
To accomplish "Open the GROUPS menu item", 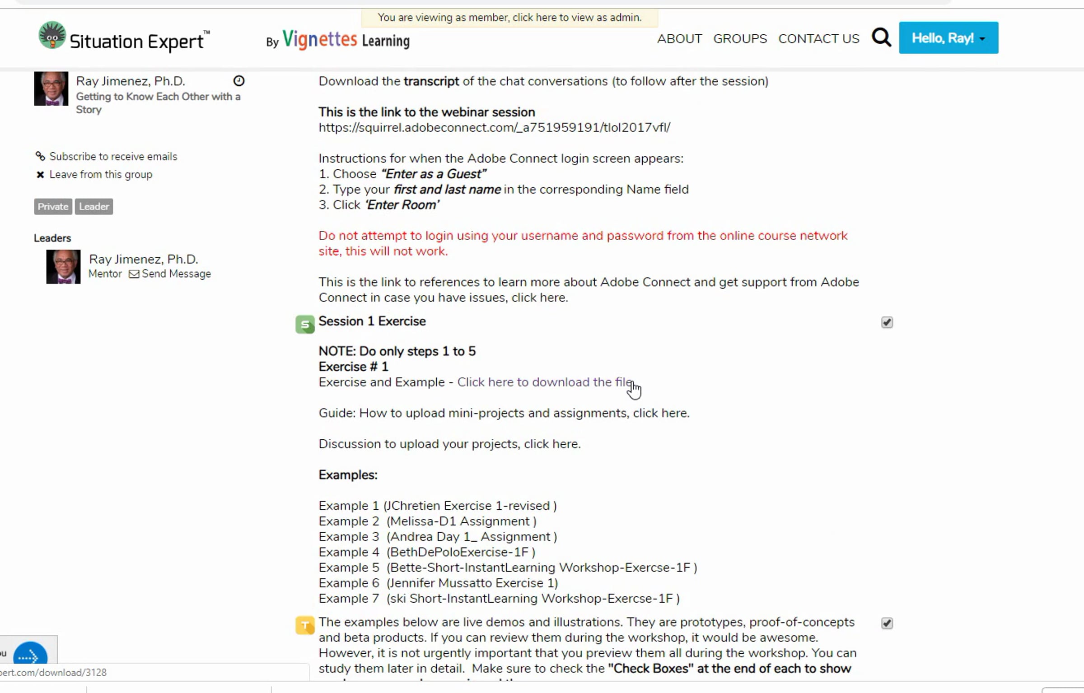I will [740, 39].
